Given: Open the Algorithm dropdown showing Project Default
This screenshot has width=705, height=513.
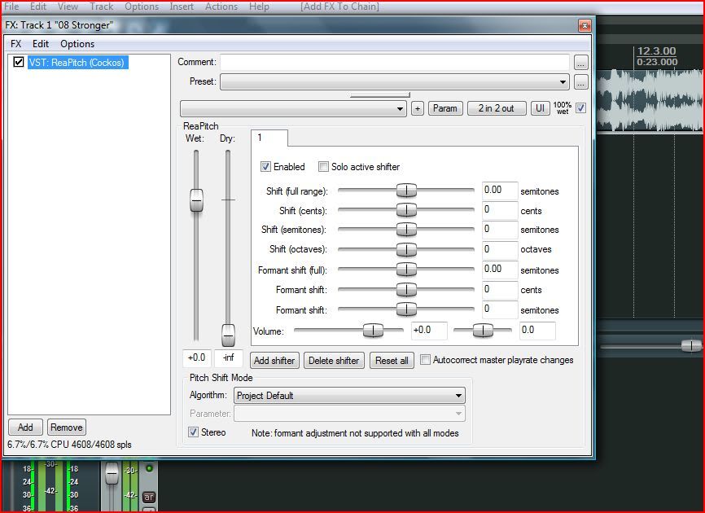Looking at the screenshot, I should [349, 396].
